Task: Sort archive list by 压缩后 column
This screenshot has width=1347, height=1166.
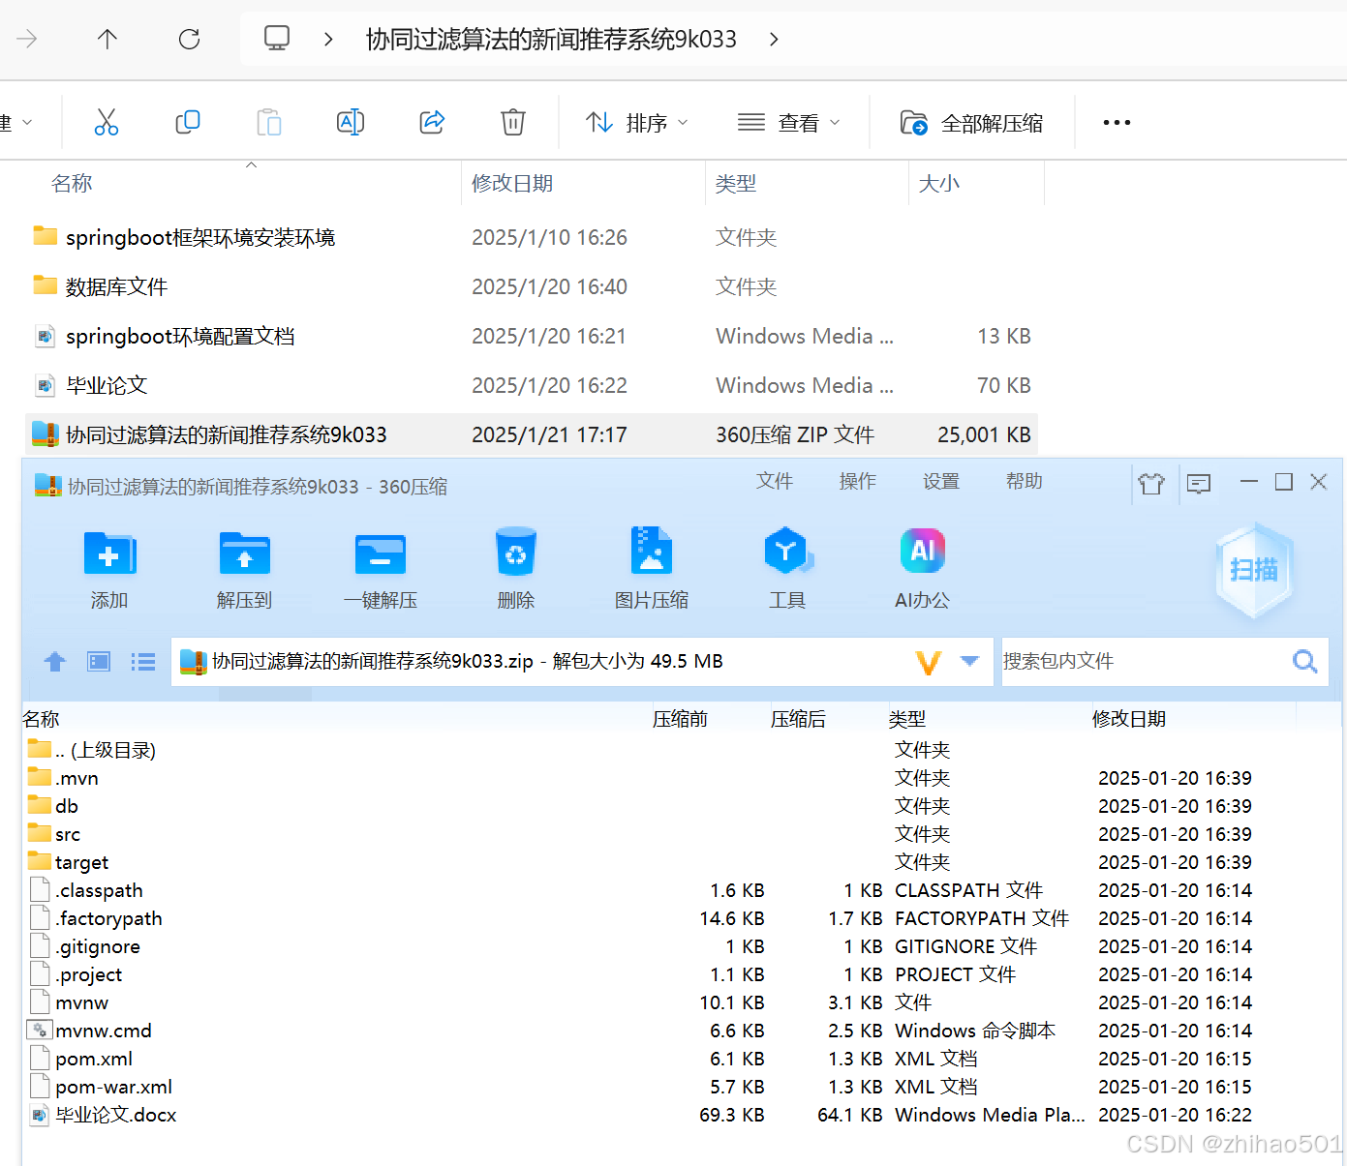Action: (x=798, y=719)
